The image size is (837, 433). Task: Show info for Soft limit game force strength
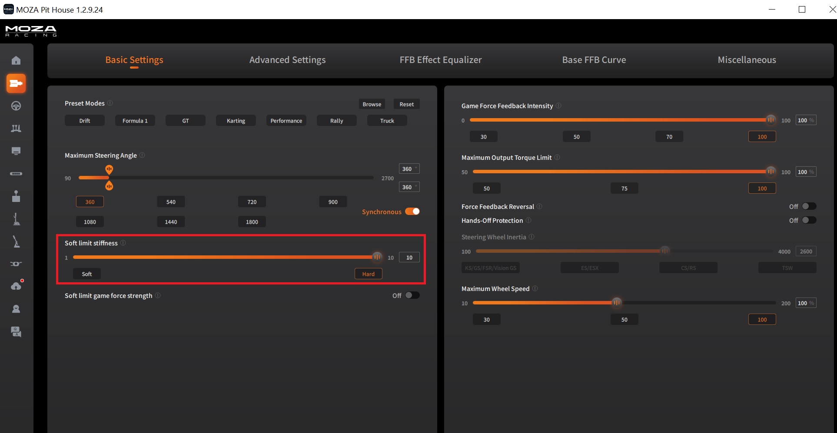point(158,295)
